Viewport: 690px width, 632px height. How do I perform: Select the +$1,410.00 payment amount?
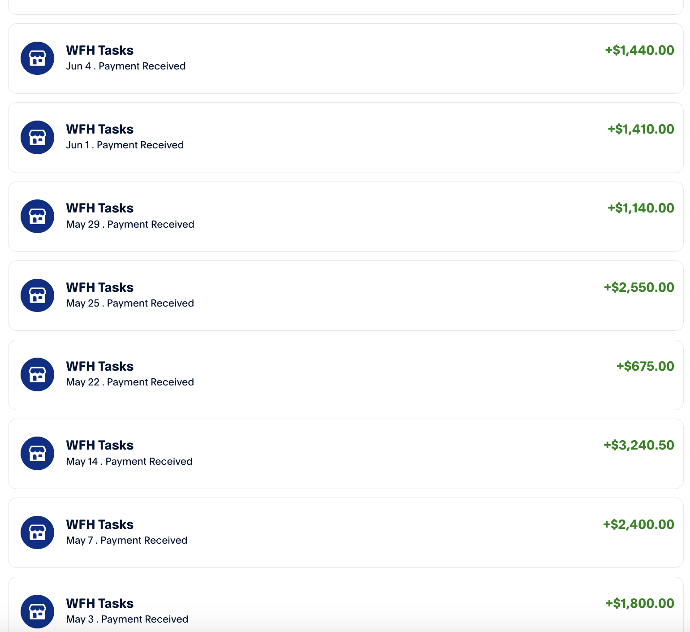coord(640,129)
